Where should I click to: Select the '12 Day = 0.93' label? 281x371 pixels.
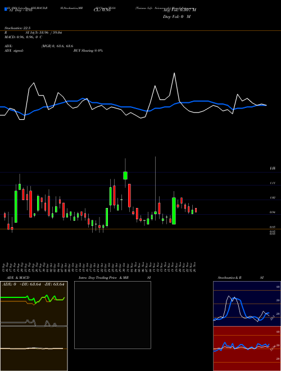[20, 11]
